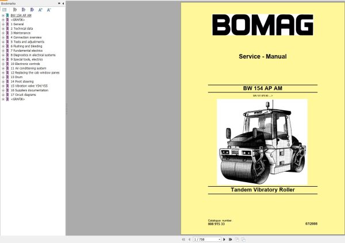Go to the first page
Viewport: 345px width, 243px height.
tap(183, 239)
